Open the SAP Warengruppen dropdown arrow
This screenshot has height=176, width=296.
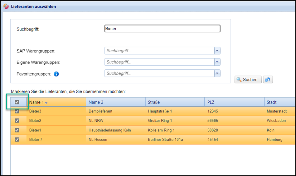coord(217,51)
